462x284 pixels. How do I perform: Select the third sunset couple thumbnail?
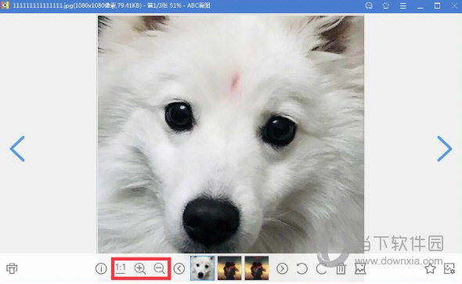(257, 268)
